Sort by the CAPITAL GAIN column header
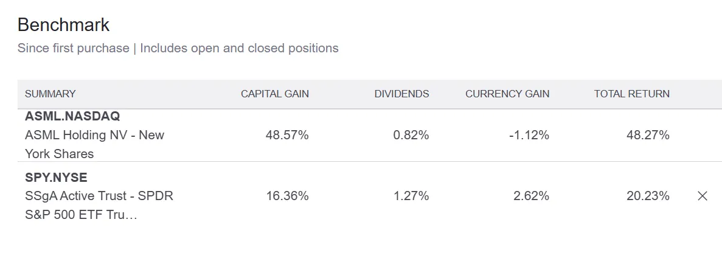722x267 pixels. (x=274, y=94)
